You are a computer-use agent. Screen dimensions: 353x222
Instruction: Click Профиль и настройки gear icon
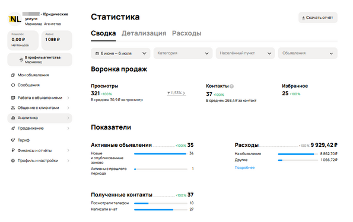13,160
